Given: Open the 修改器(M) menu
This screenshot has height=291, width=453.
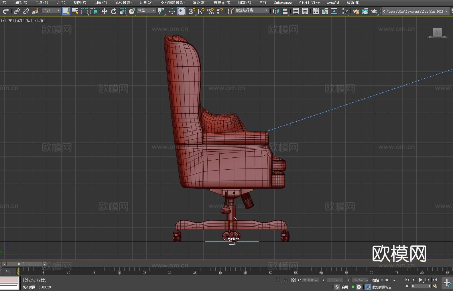Looking at the screenshot, I should coord(123,3).
